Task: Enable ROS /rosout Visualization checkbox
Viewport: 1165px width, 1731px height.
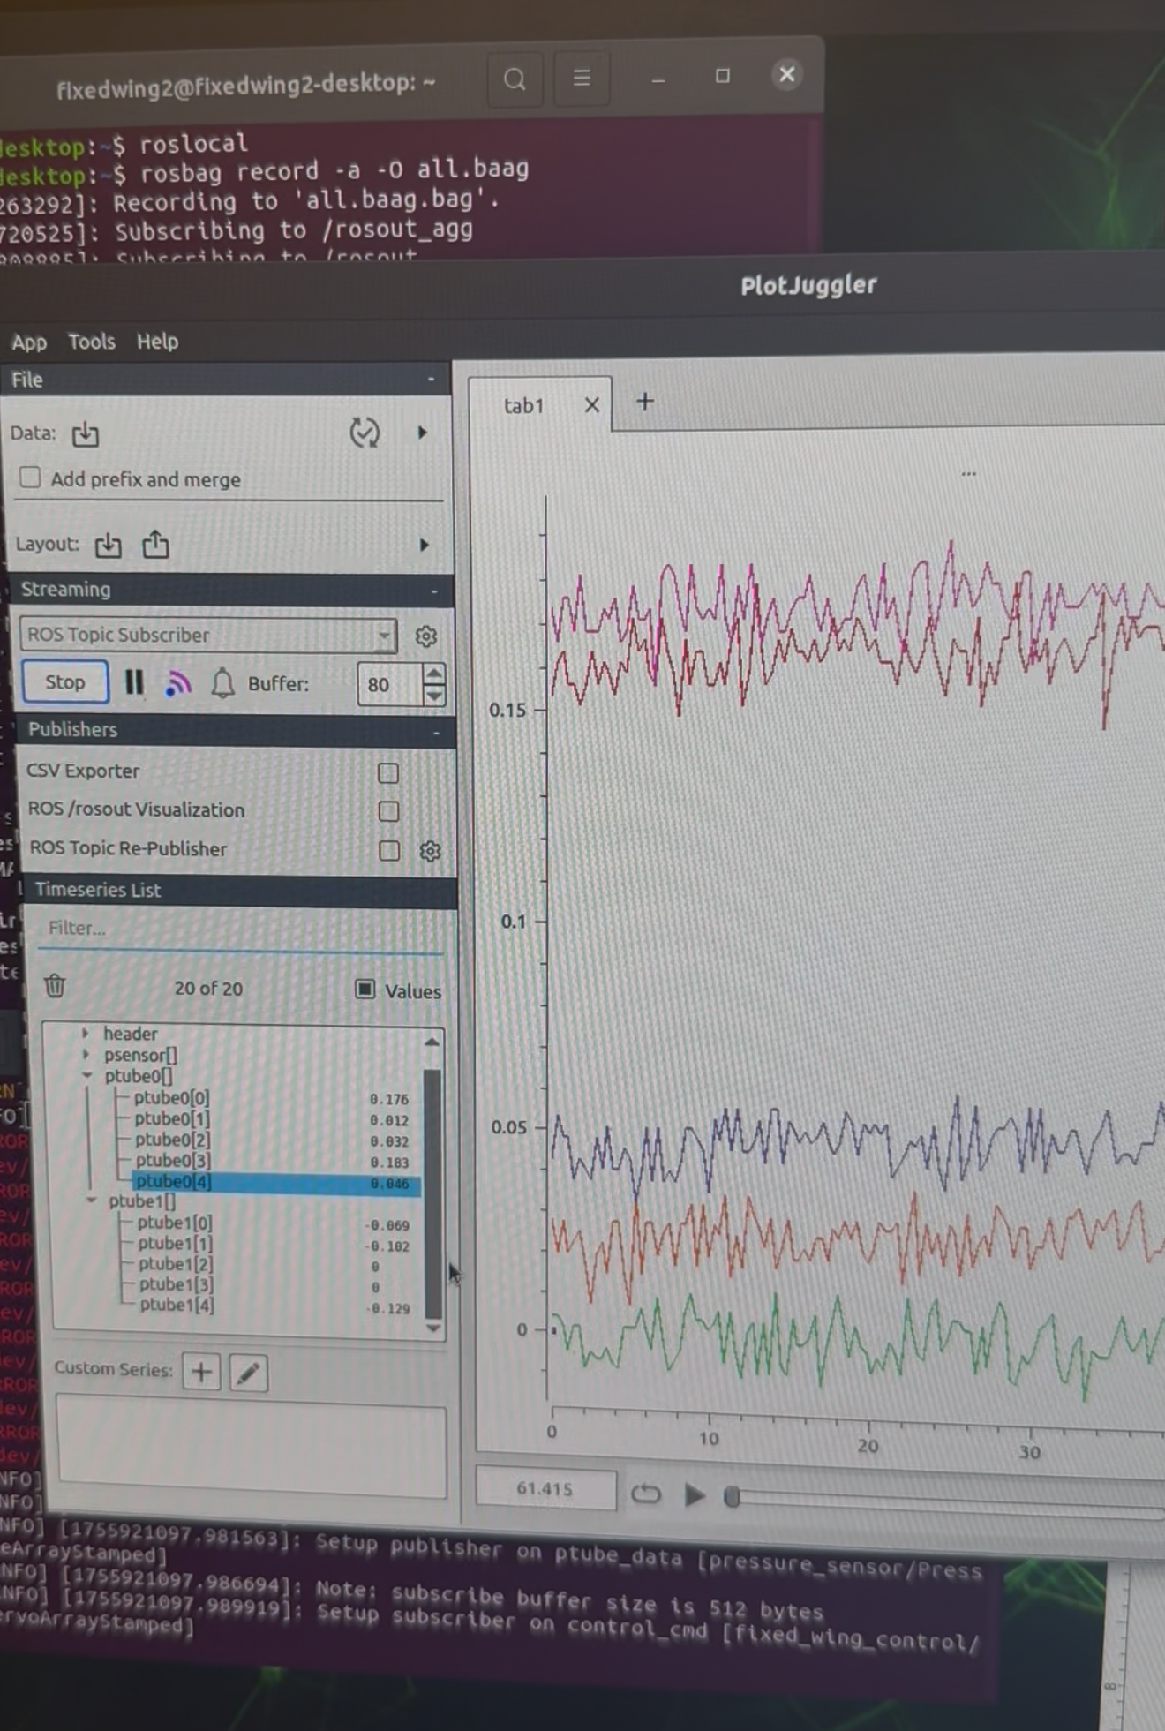Action: pos(388,811)
